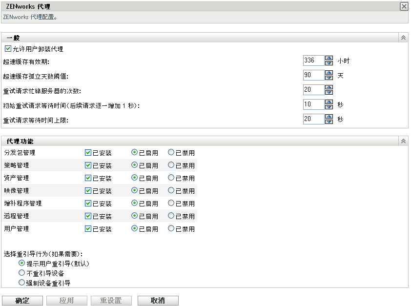Increase 重试请求忙碌服务器的次数 using its up arrow
This screenshot has height=306, width=411.
coord(328,87)
